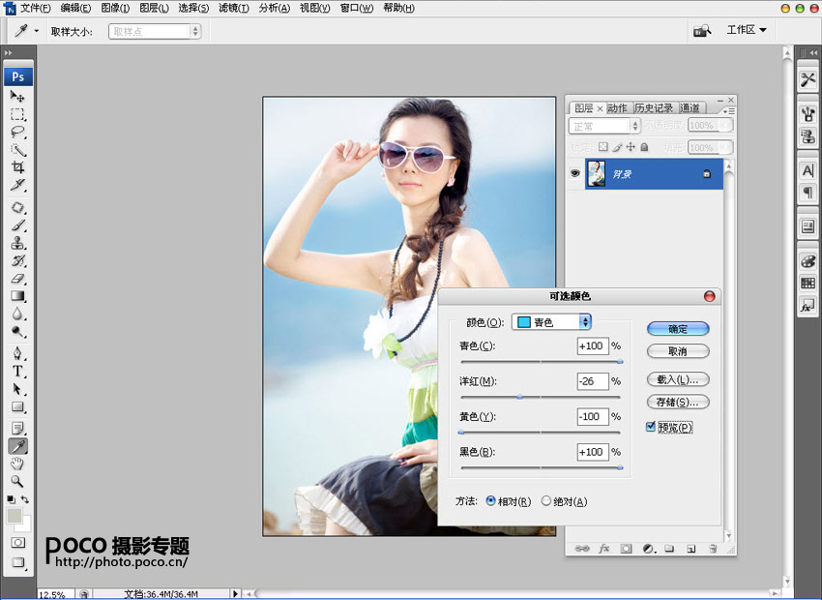Click the Black percentage input field

click(x=592, y=452)
